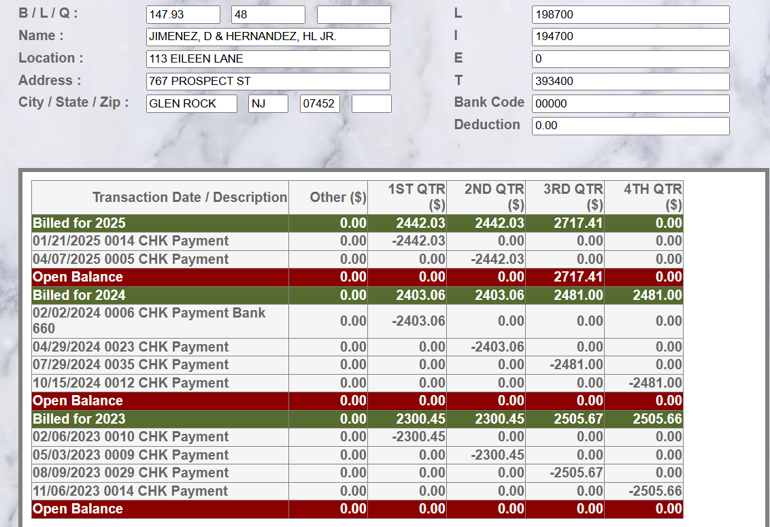Image resolution: width=770 pixels, height=527 pixels.
Task: Select the 02/02/2024 CHK Payment Bank 660 entry
Action: (x=149, y=320)
